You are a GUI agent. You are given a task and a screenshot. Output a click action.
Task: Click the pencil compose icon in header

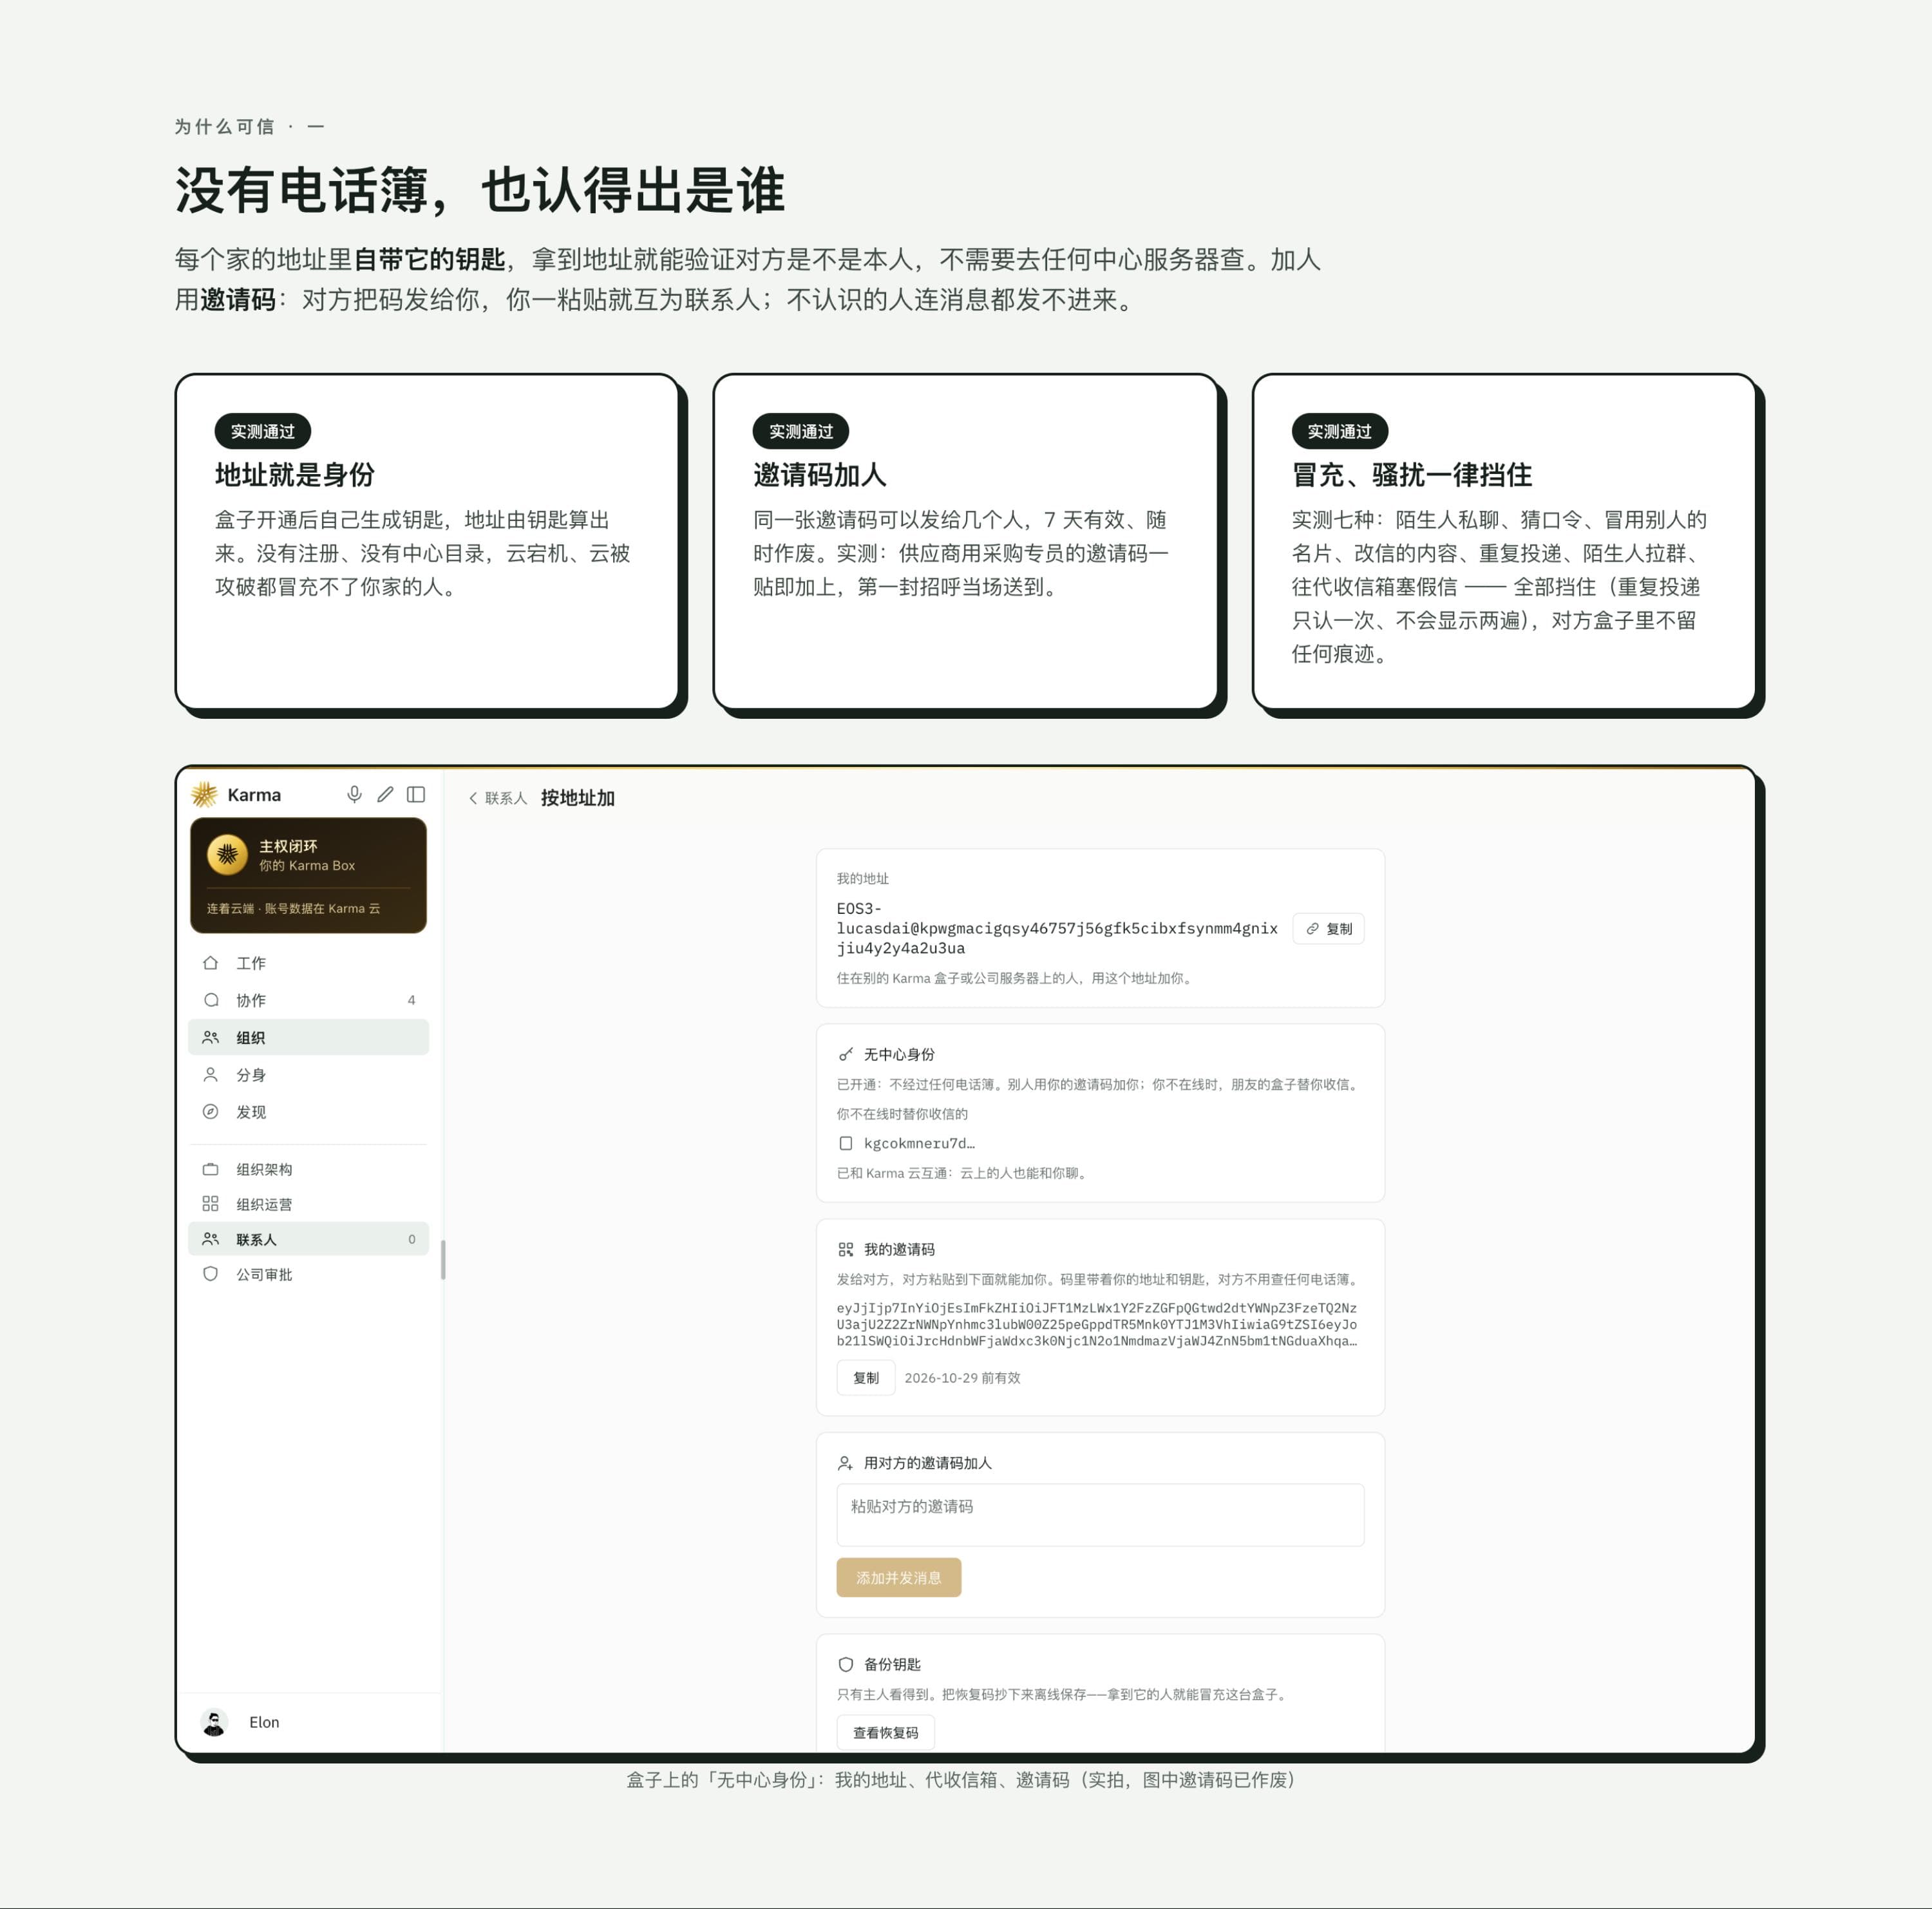[x=385, y=794]
